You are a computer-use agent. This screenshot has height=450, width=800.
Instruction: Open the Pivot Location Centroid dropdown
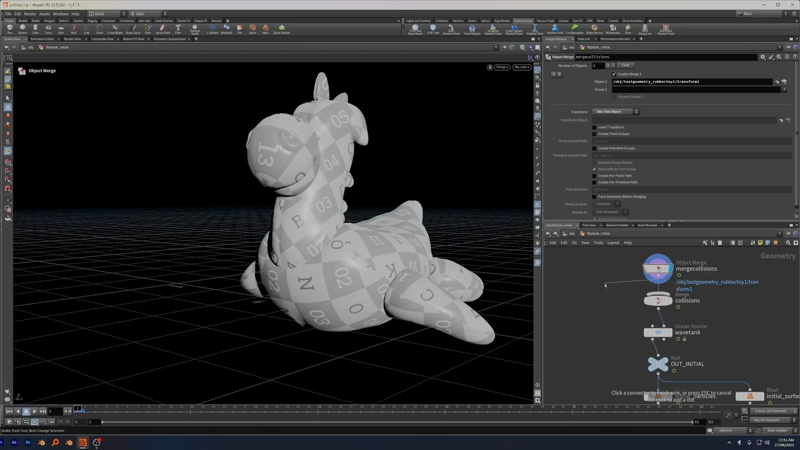[x=606, y=204]
